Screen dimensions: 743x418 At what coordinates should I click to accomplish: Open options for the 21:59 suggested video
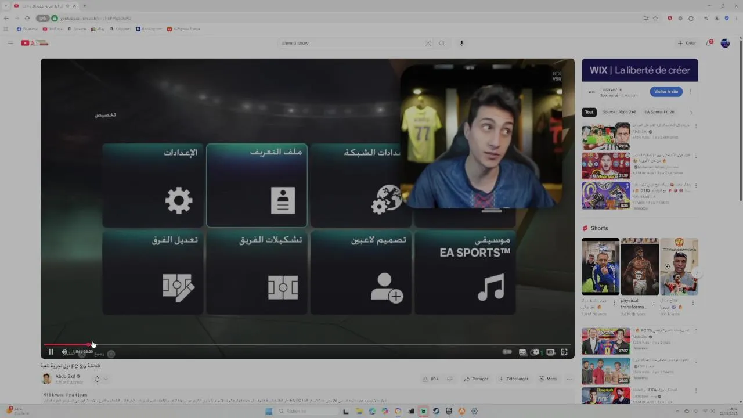[x=695, y=156]
